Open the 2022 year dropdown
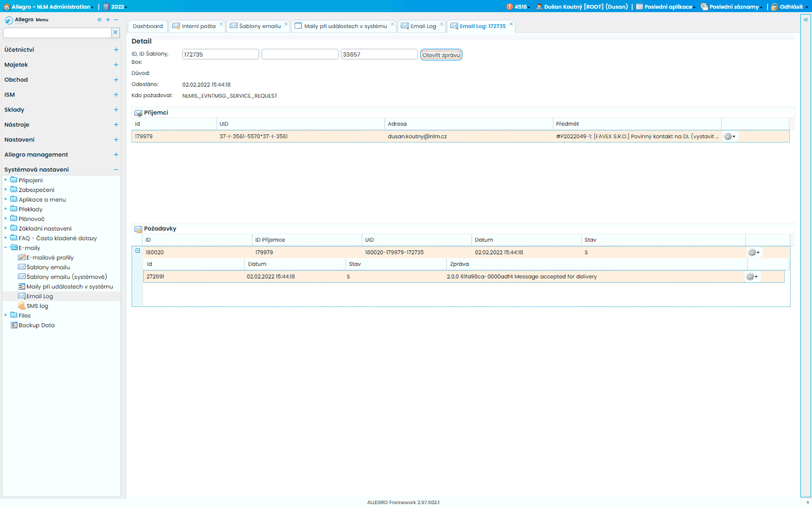Screen dimensions: 812x507 [x=116, y=7]
